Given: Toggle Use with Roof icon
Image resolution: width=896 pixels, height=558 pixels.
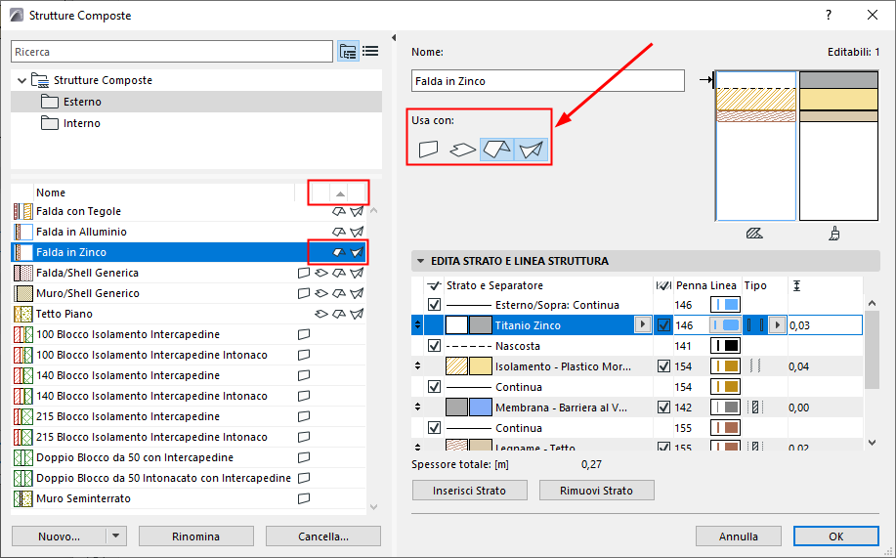Looking at the screenshot, I should [496, 150].
